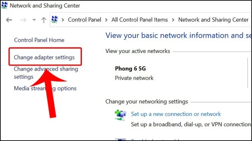Select All Control Panel Items breadcrumb
The height and width of the screenshot is (141, 252).
point(140,20)
